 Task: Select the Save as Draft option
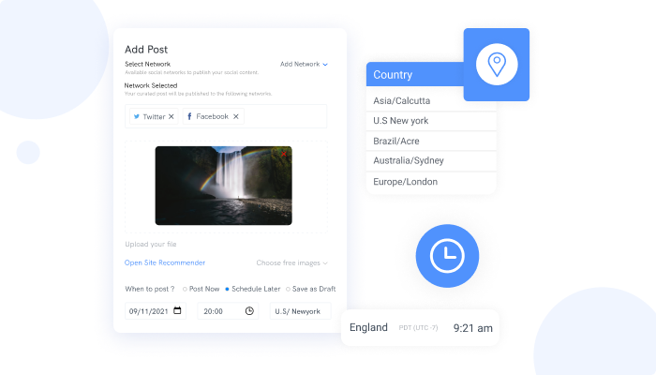pyautogui.click(x=311, y=289)
